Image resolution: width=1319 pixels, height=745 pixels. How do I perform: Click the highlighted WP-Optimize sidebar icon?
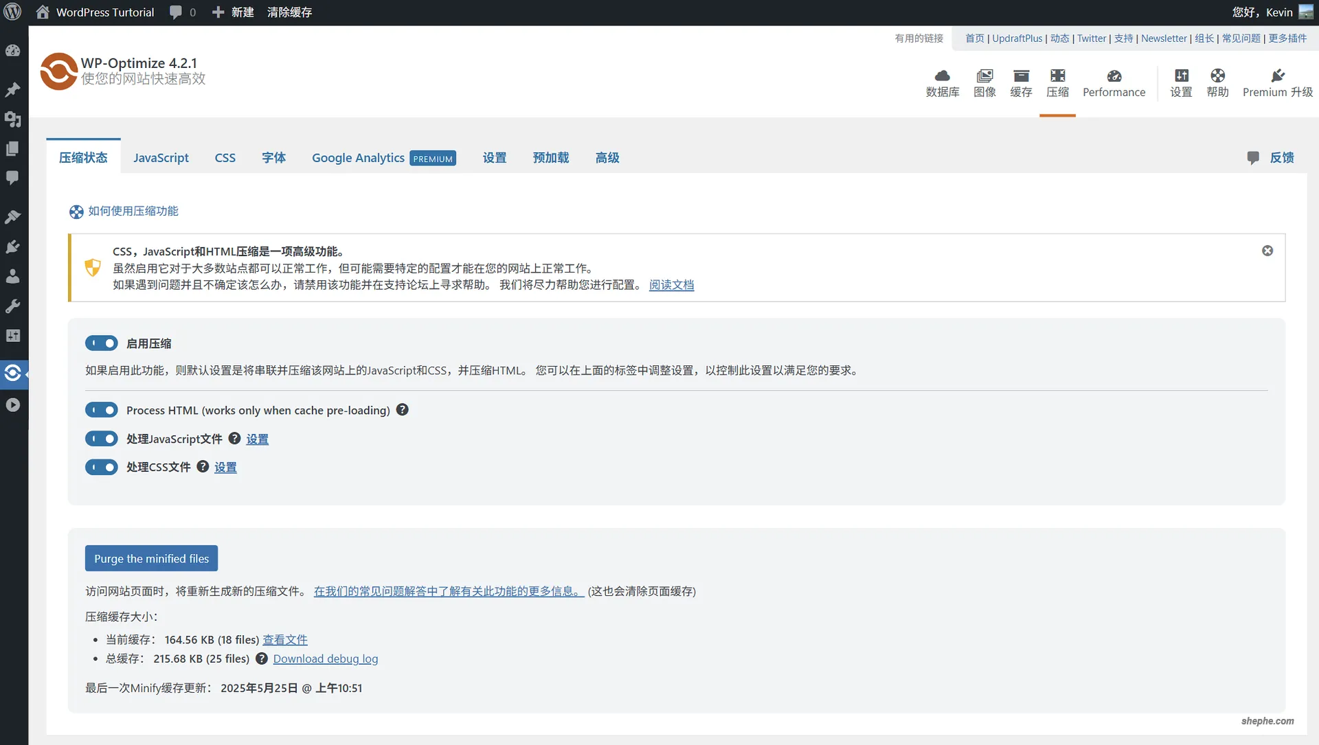pyautogui.click(x=14, y=373)
